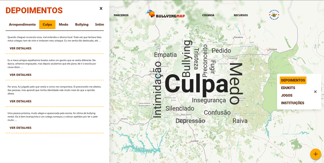
Task: Select the Culpa tab
Action: 47,25
